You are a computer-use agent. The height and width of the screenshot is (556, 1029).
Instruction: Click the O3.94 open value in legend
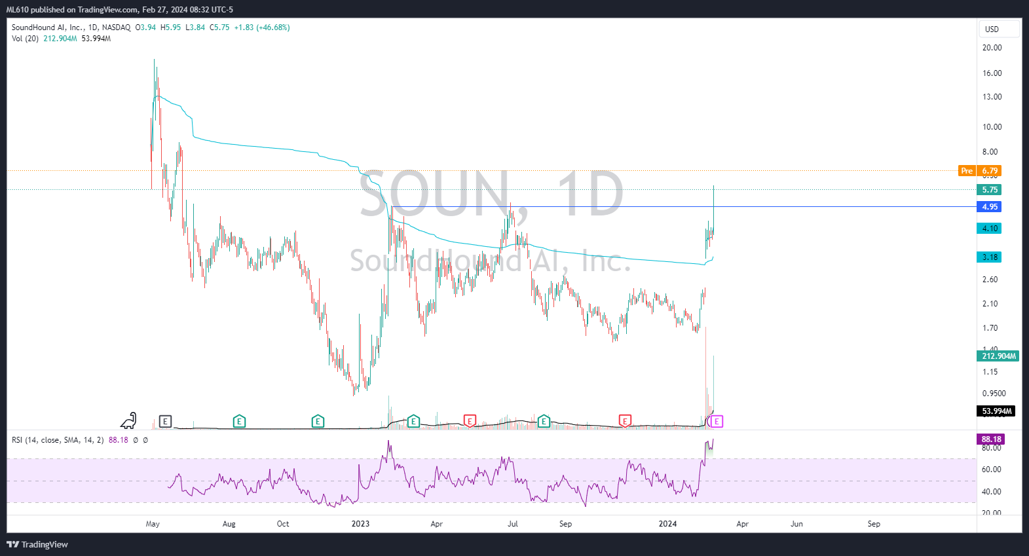pyautogui.click(x=145, y=28)
